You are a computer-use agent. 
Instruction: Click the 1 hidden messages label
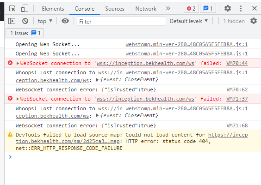point(234,21)
